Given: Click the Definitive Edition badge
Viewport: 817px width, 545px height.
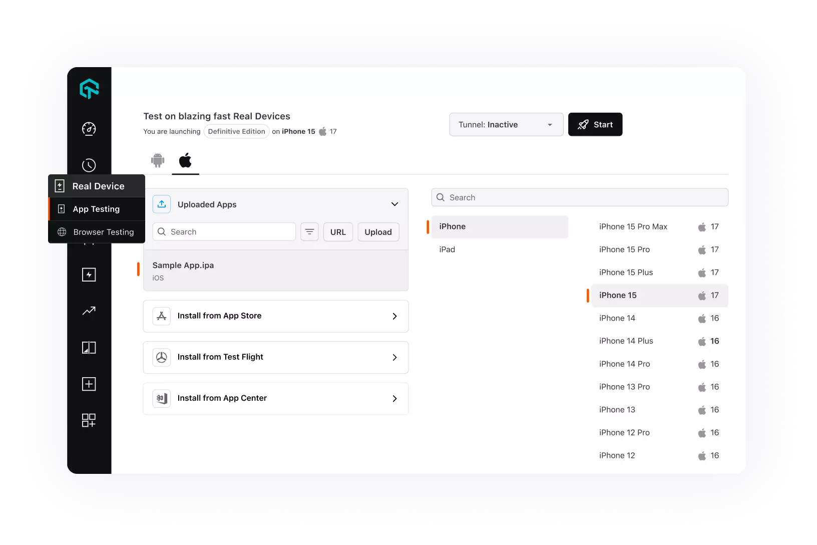Looking at the screenshot, I should pyautogui.click(x=236, y=131).
